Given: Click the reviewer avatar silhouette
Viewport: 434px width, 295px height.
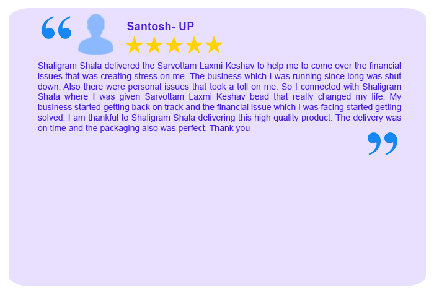Looking at the screenshot, I should tap(95, 34).
